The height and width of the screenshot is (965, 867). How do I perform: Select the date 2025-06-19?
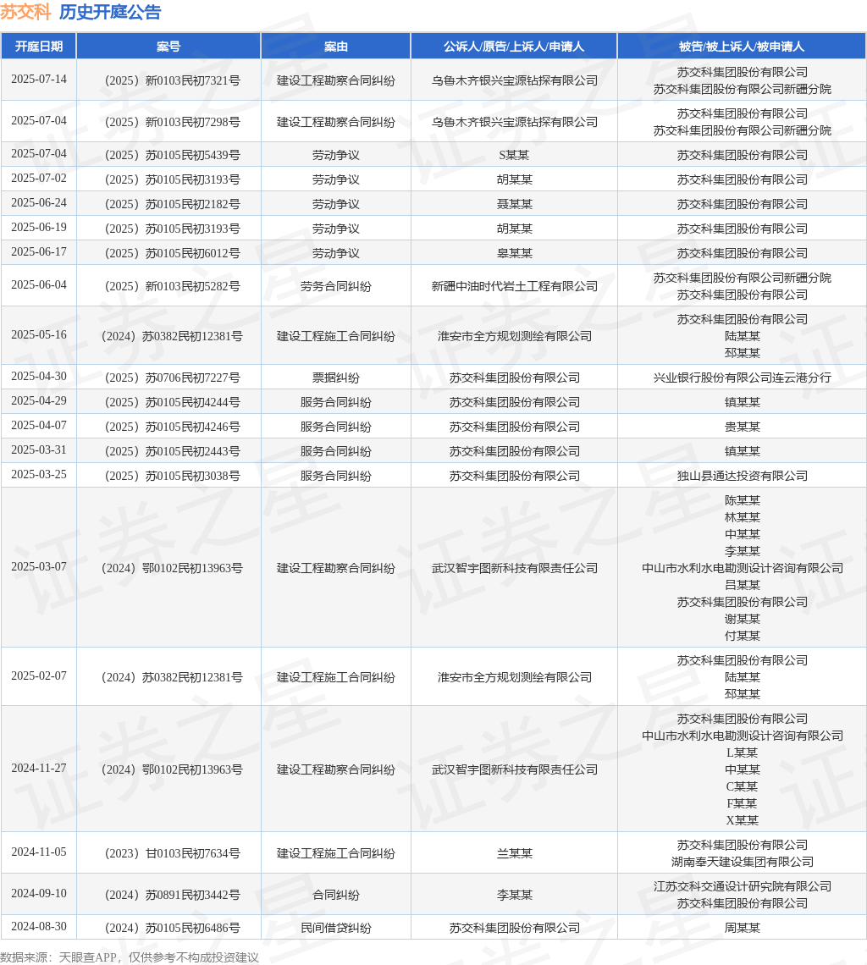click(x=39, y=228)
